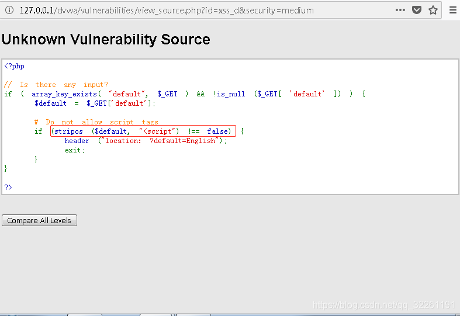Bookmark this page with the star icon

[433, 11]
